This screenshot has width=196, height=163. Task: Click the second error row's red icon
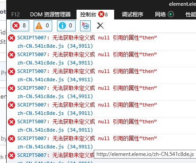tap(12, 55)
